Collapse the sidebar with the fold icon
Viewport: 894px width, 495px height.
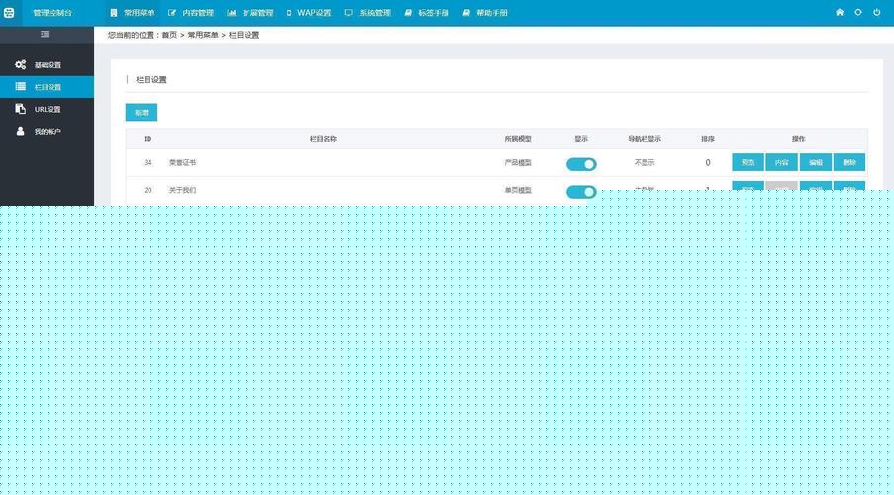(45, 35)
